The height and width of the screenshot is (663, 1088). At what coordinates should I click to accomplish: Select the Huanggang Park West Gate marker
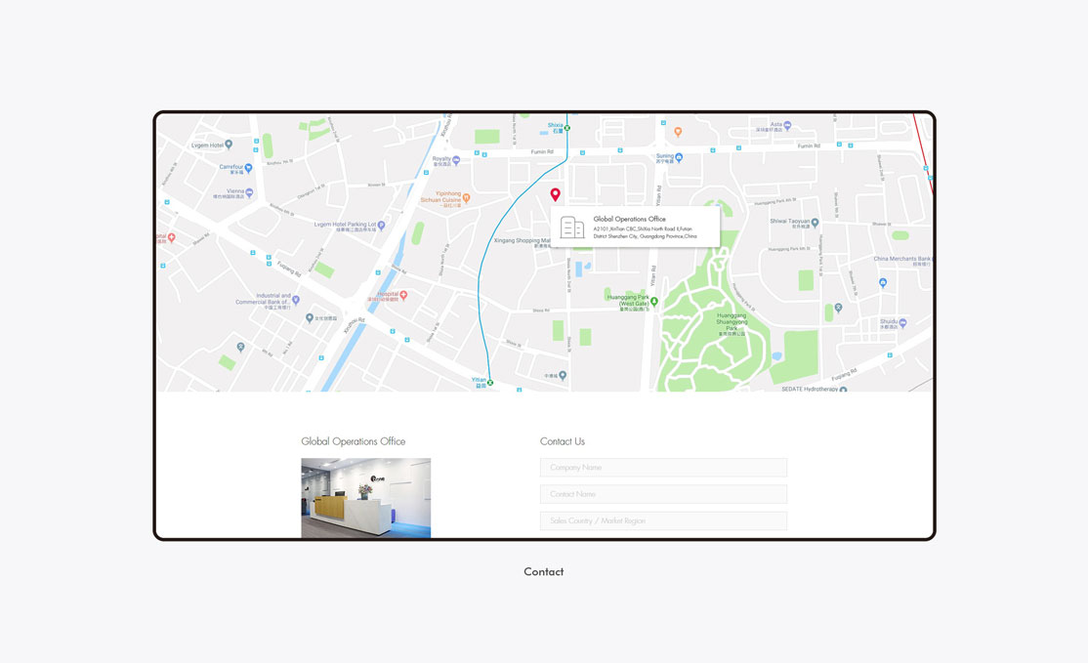pos(653,302)
